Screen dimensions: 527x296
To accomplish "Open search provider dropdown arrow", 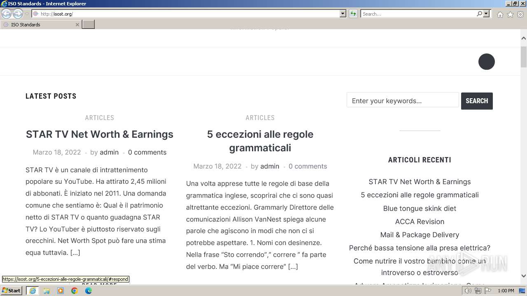I will click(x=486, y=14).
